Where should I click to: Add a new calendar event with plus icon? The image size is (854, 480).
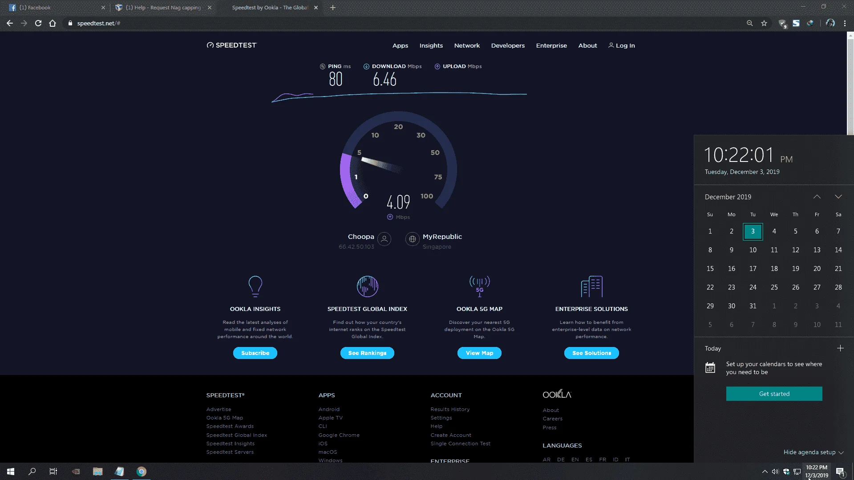click(840, 348)
